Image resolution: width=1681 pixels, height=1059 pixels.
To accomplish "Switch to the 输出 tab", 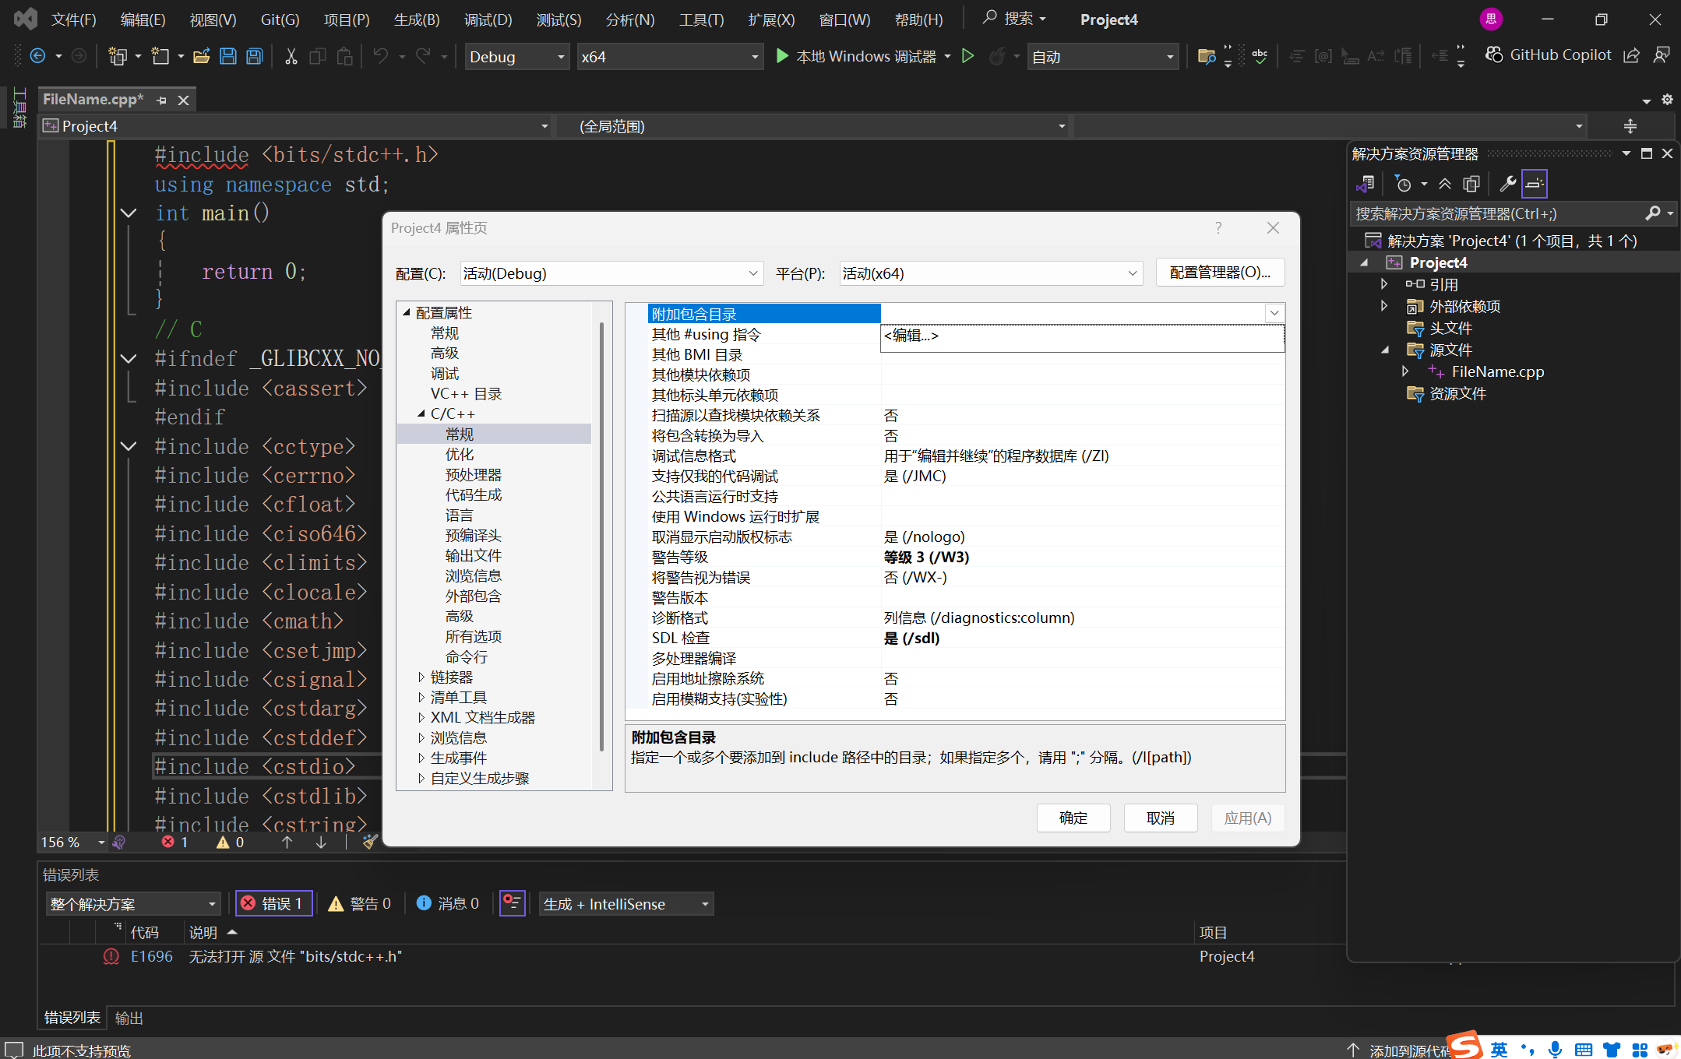I will [129, 1018].
